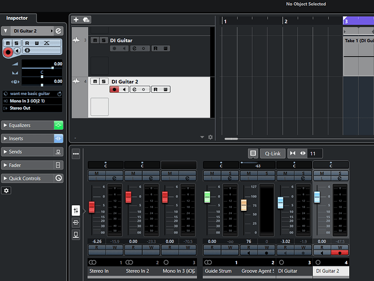This screenshot has height=281, width=374.
Task: Collapse the DI Guitar 2 inspector header triangle
Action: tap(6, 31)
